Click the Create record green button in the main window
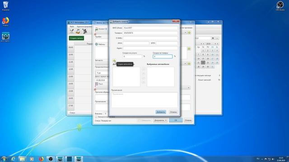 coord(76,38)
